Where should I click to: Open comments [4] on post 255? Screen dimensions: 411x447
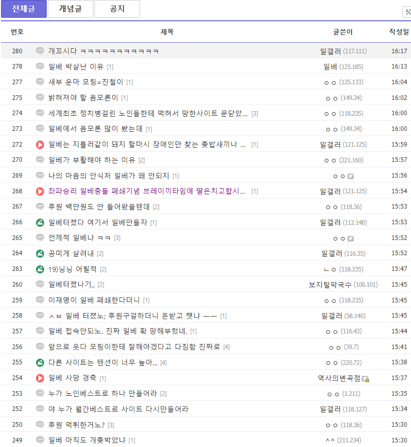point(163,363)
